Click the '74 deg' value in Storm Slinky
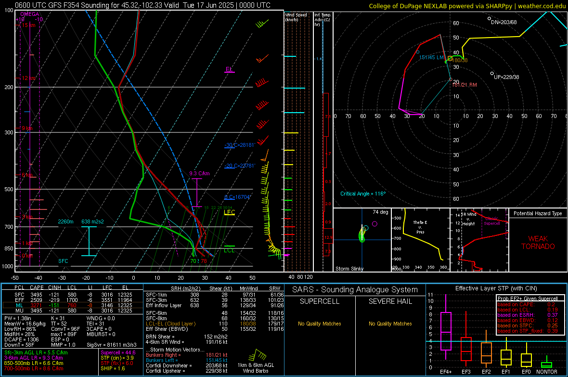 380,212
